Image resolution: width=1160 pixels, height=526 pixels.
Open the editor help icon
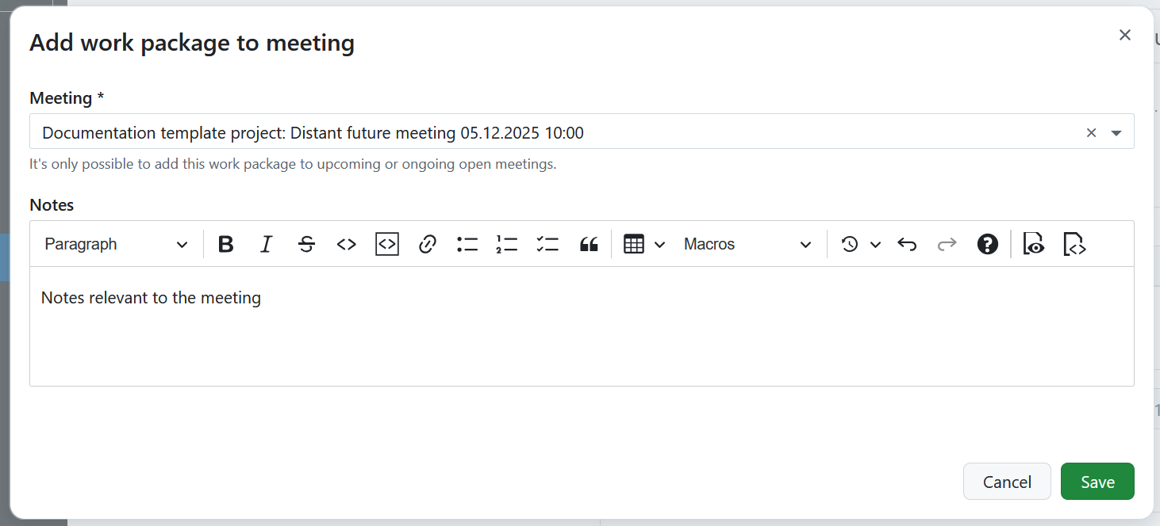pos(987,244)
